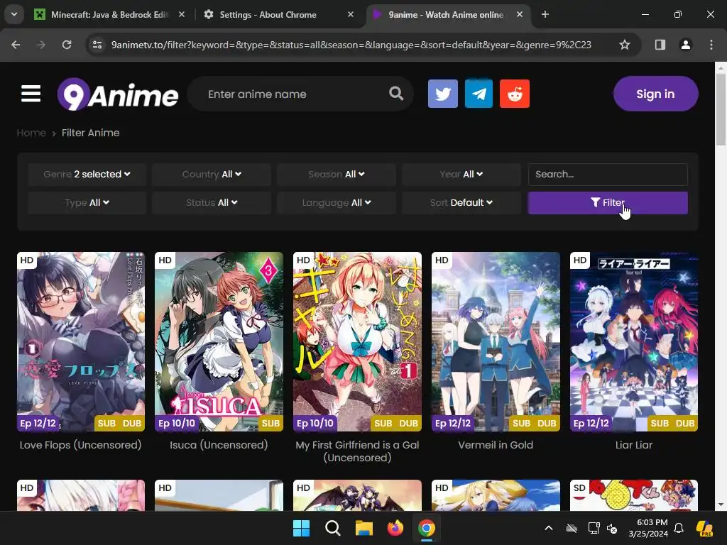Viewport: 727px width, 545px height.
Task: Expand the Sort Default dropdown
Action: pos(461,202)
